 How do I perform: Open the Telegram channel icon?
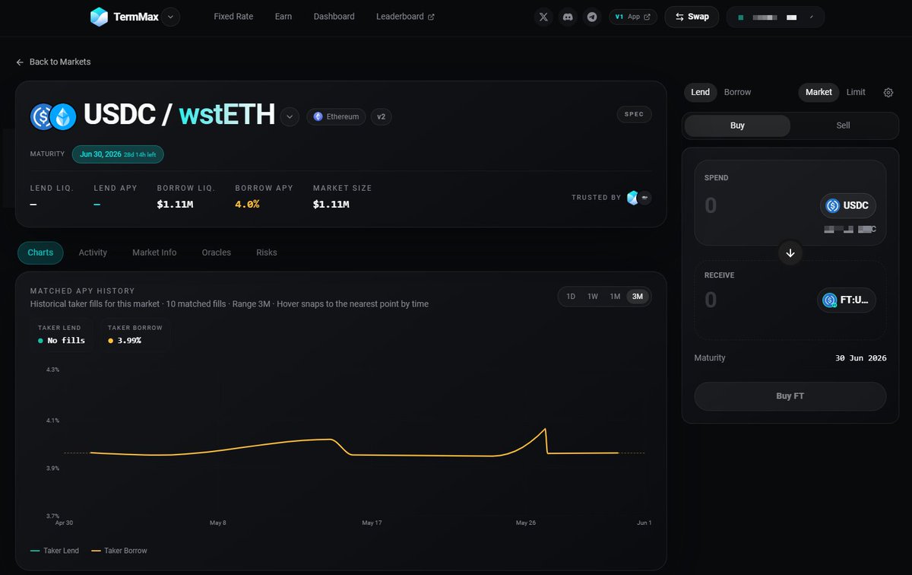click(x=592, y=17)
